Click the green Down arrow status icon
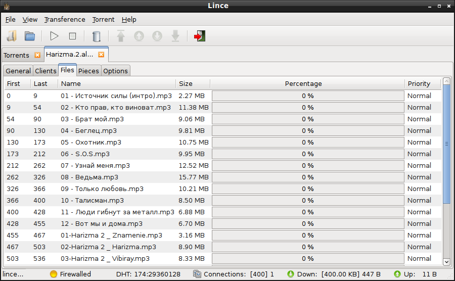Screen dimensions: 455x281 click(x=291, y=274)
